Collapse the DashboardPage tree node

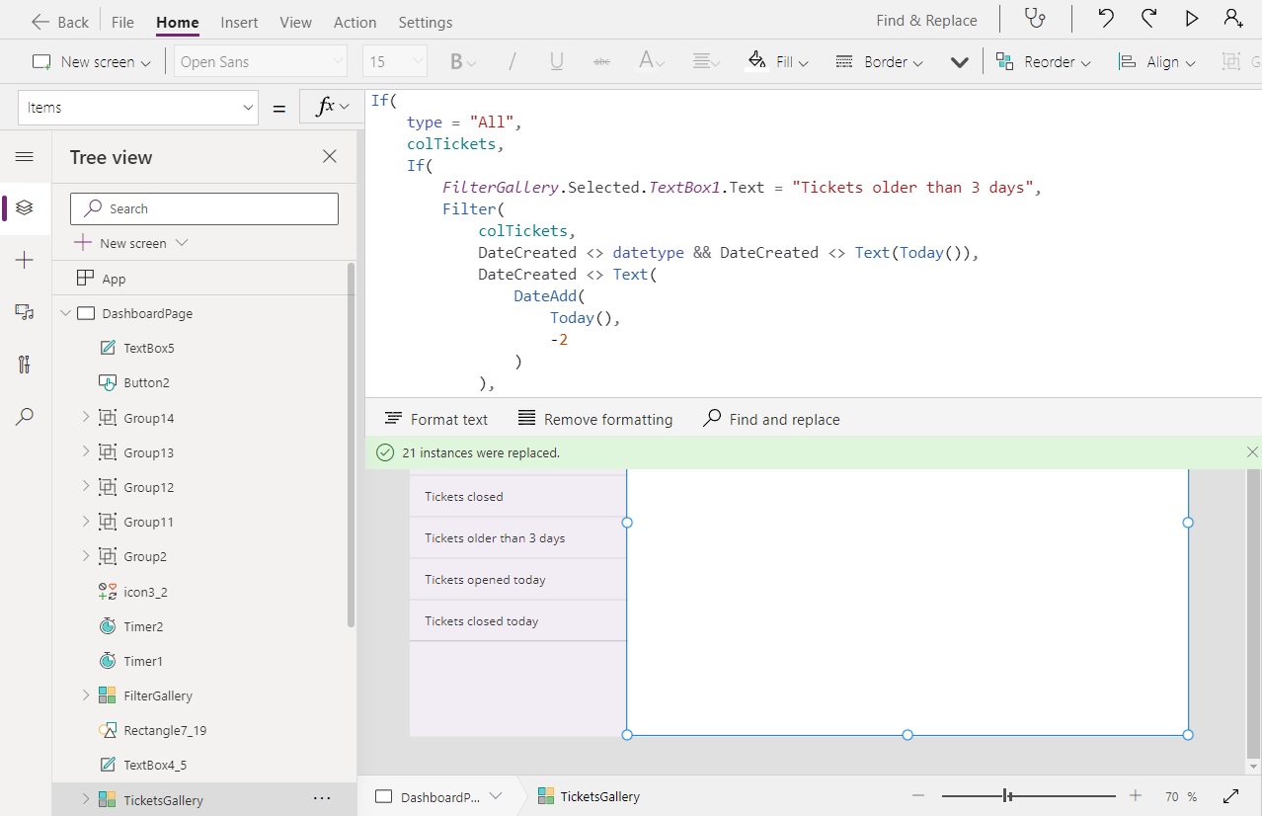65,313
